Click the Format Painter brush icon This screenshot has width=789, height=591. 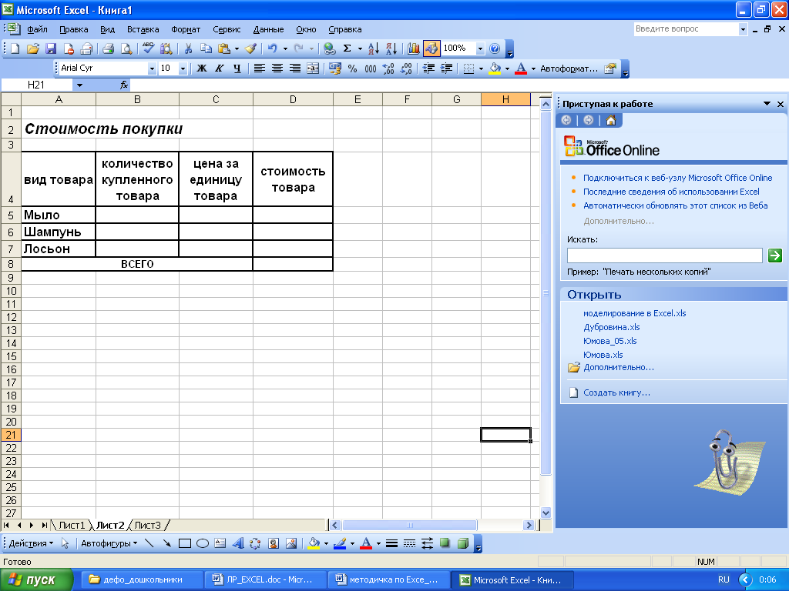(x=250, y=48)
